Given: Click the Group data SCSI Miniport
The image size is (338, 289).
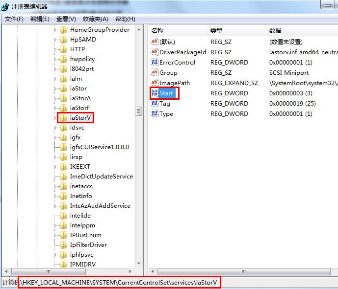Looking at the screenshot, I should [x=289, y=73].
